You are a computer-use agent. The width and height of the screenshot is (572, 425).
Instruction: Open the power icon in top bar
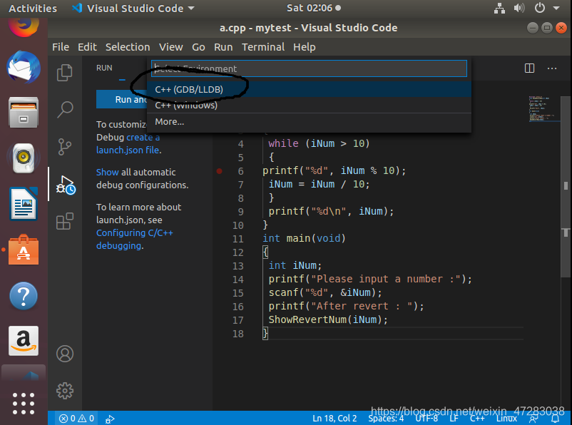(x=539, y=8)
